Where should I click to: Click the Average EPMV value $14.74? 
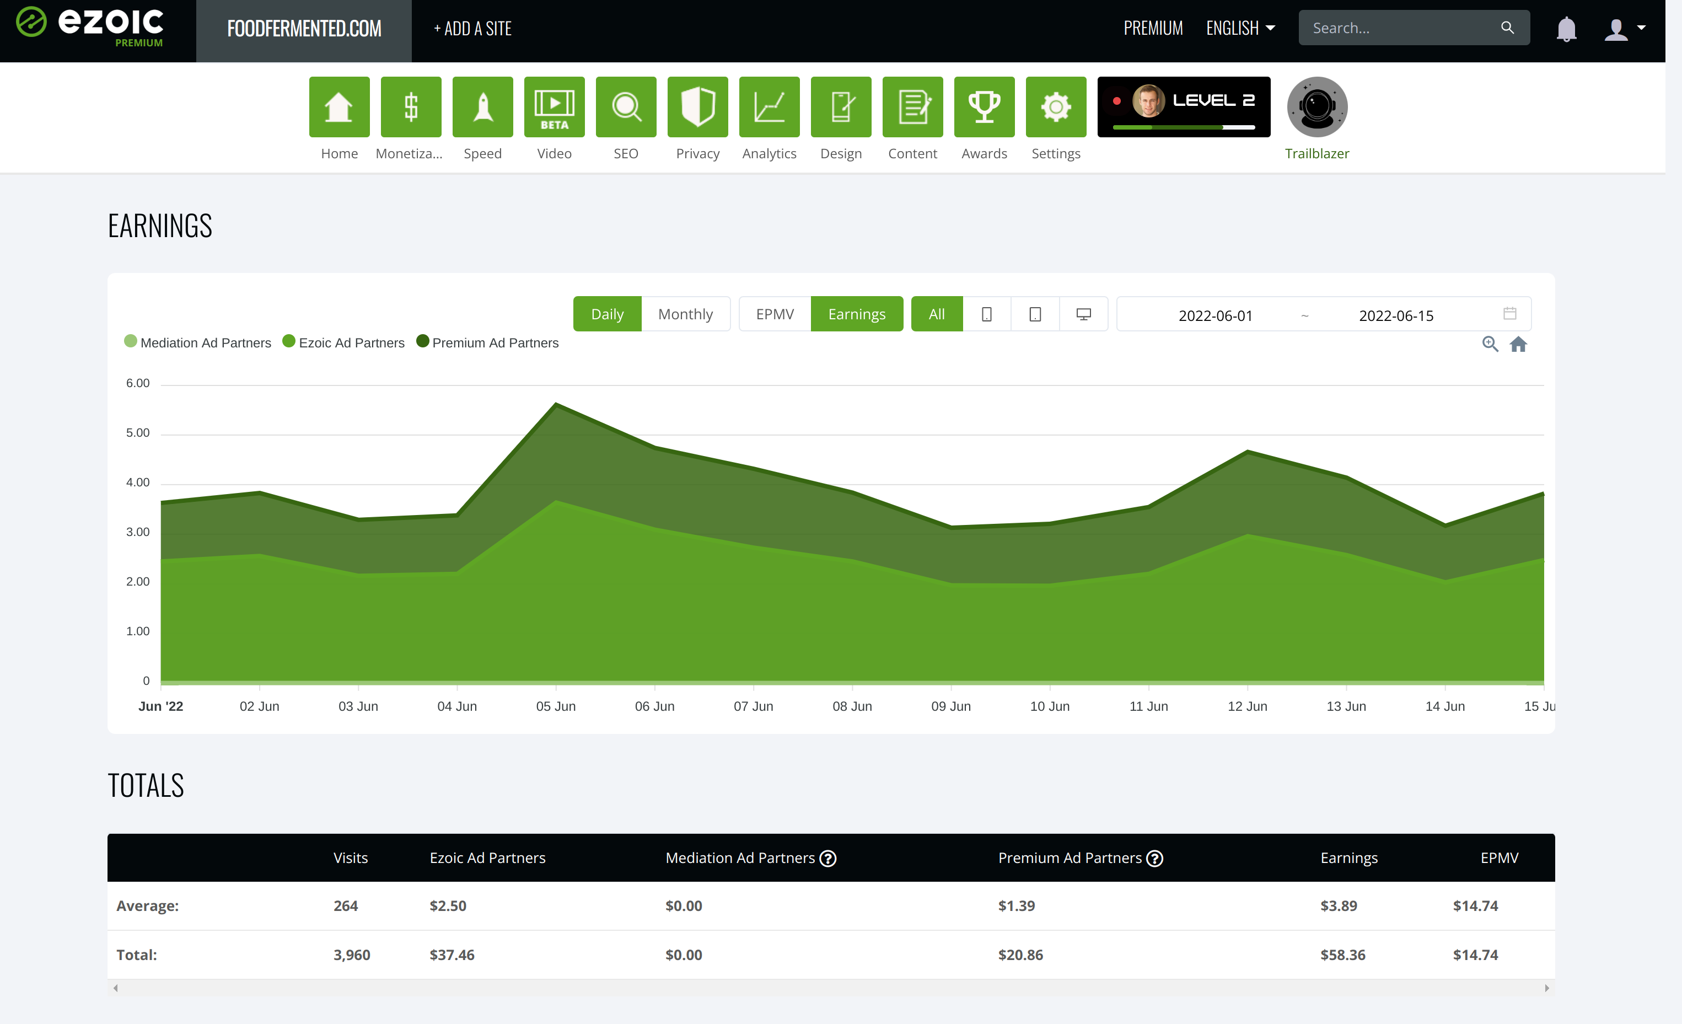pos(1475,906)
